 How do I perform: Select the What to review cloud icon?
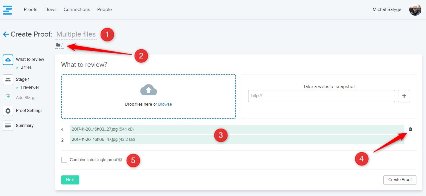(8, 60)
